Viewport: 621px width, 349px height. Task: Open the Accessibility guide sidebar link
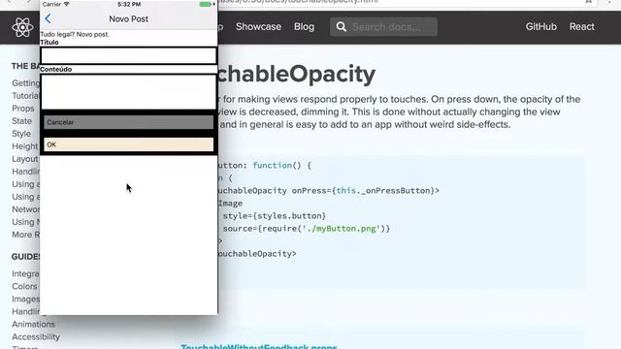click(36, 336)
